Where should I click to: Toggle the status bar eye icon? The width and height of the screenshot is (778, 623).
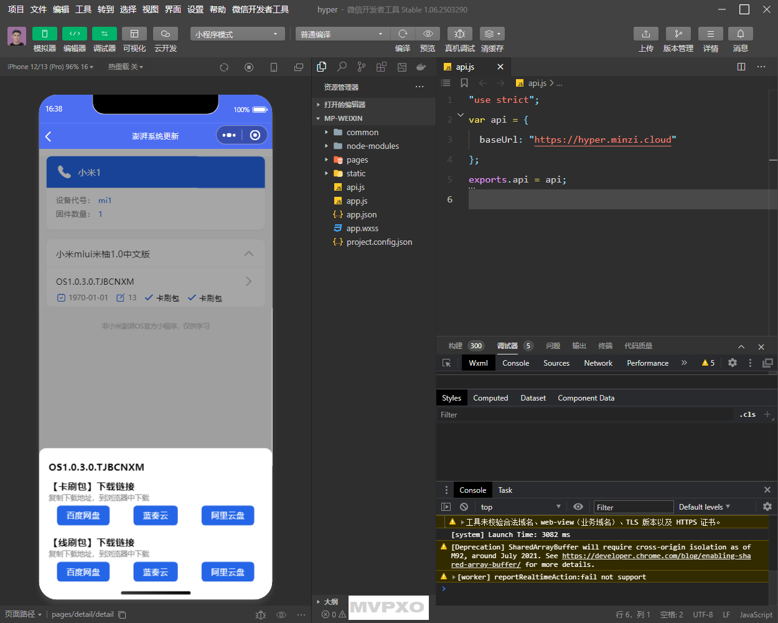[x=281, y=614]
